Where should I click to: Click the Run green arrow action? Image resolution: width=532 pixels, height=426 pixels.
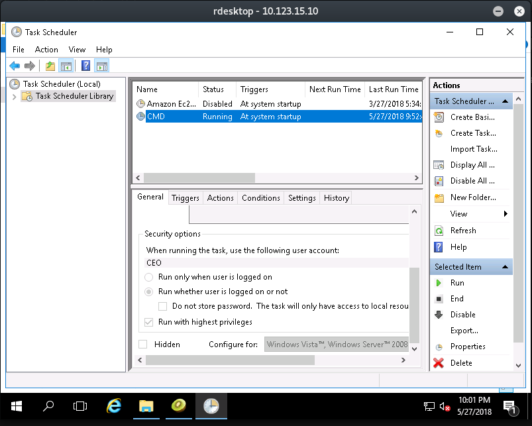(439, 283)
